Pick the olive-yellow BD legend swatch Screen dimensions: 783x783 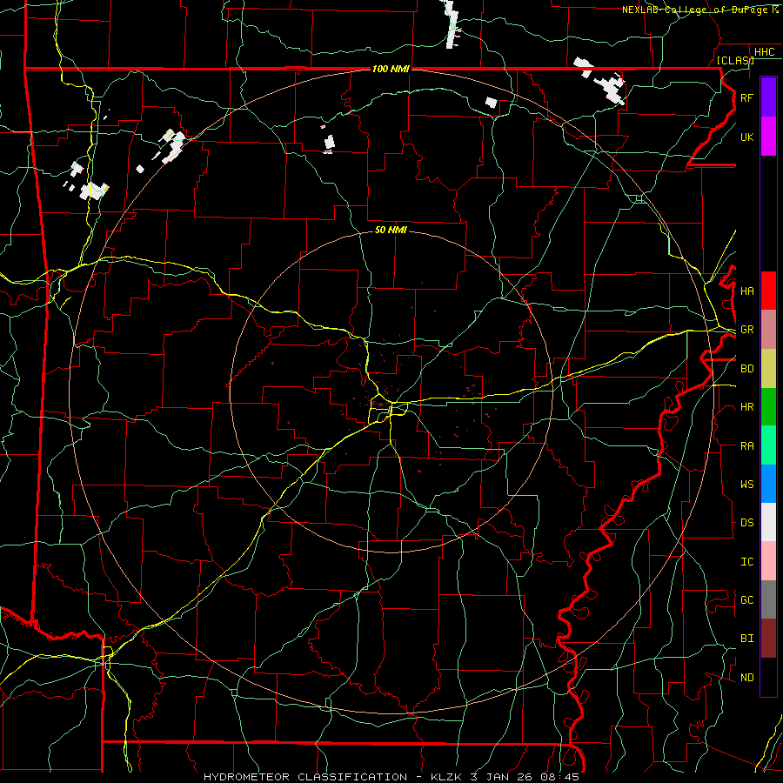(x=768, y=369)
